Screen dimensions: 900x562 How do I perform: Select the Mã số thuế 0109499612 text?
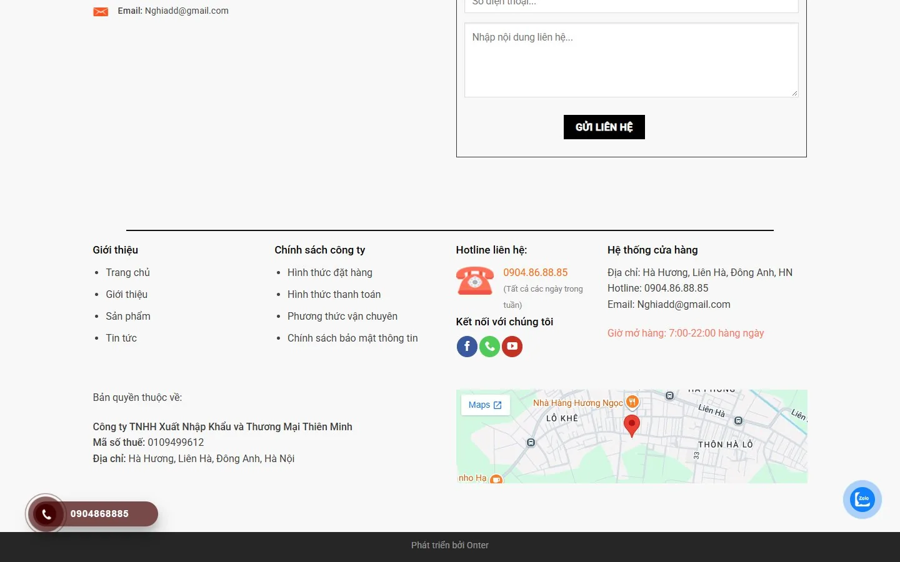(148, 442)
